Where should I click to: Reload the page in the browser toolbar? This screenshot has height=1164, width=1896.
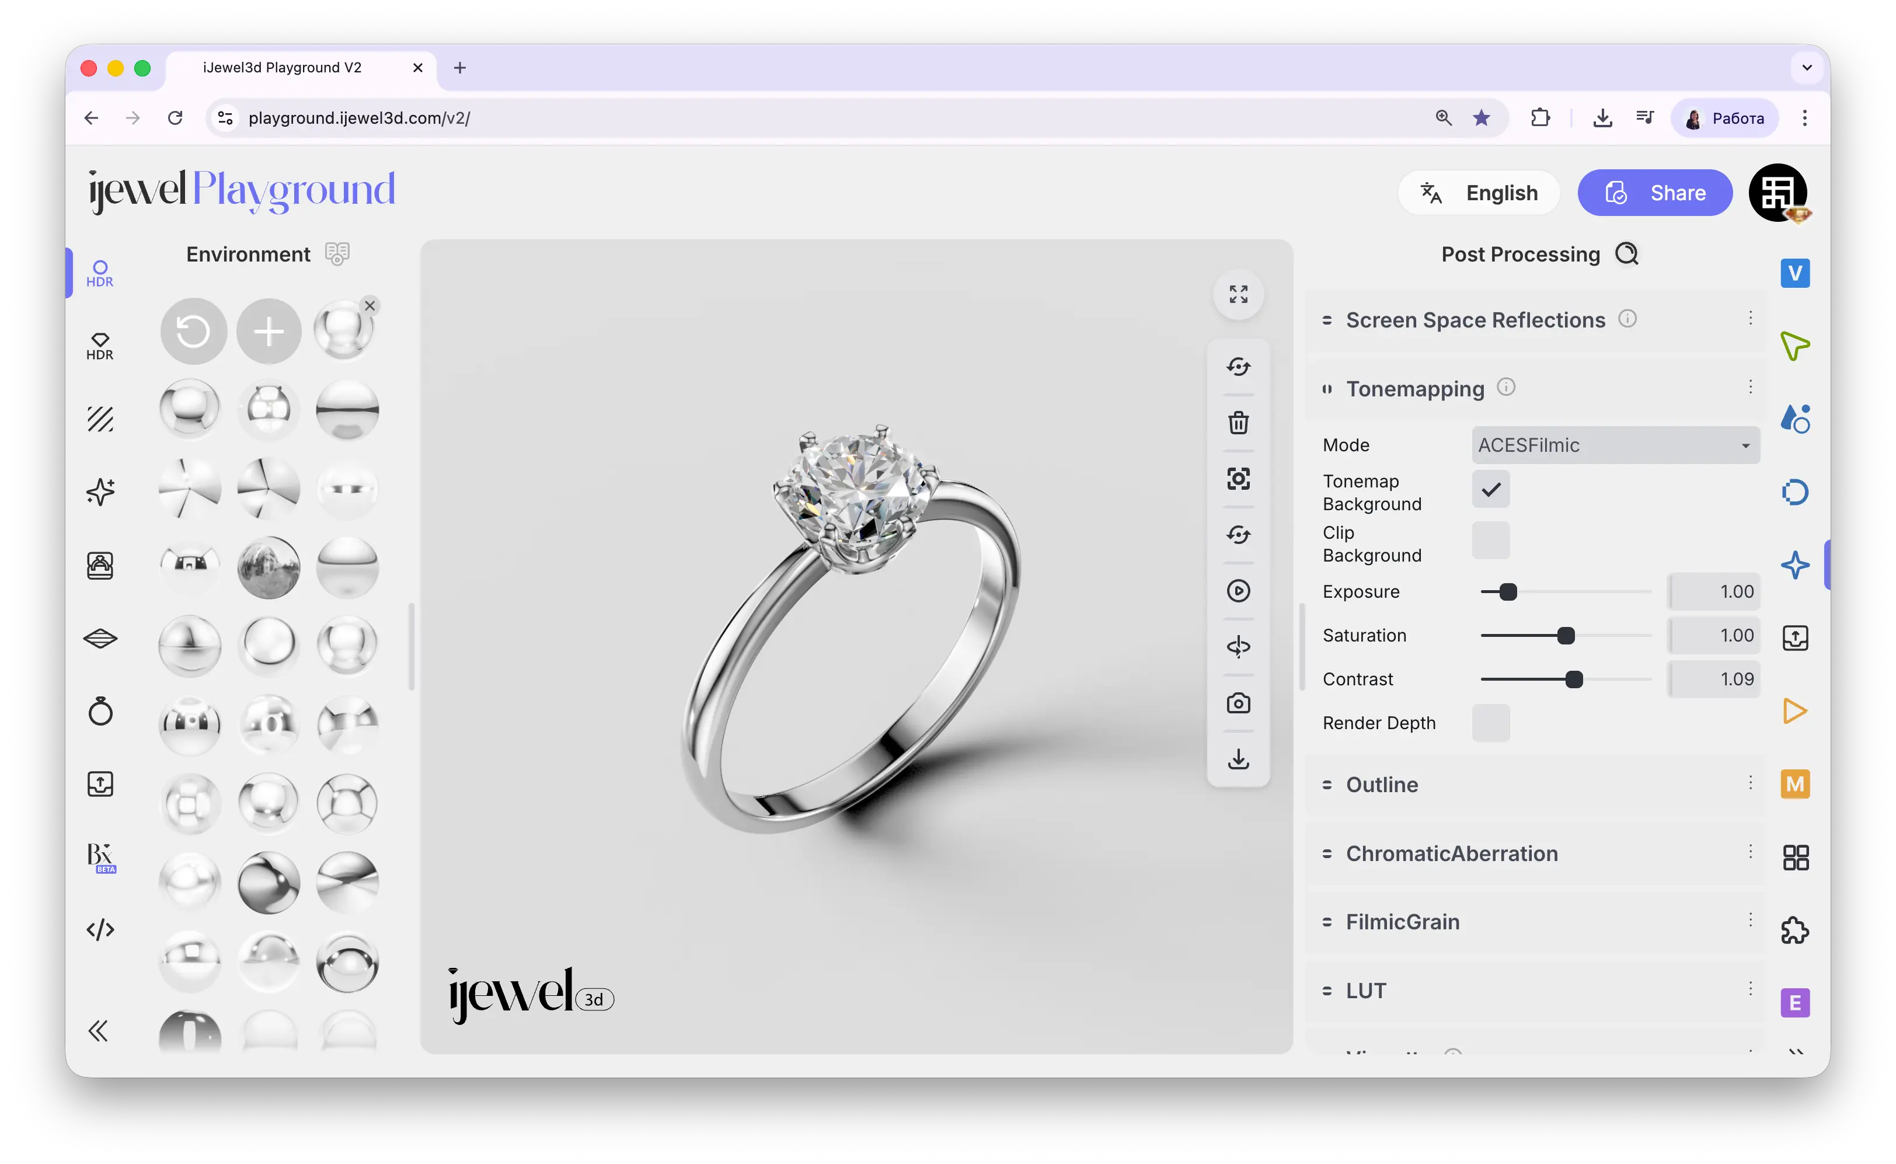176,118
